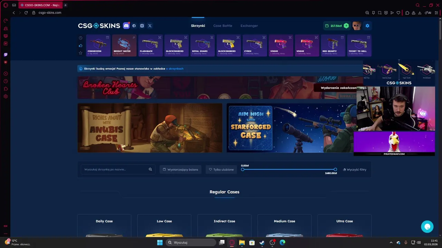Toggle the Tylko ulubione filter
The image size is (442, 248).
pos(221,169)
